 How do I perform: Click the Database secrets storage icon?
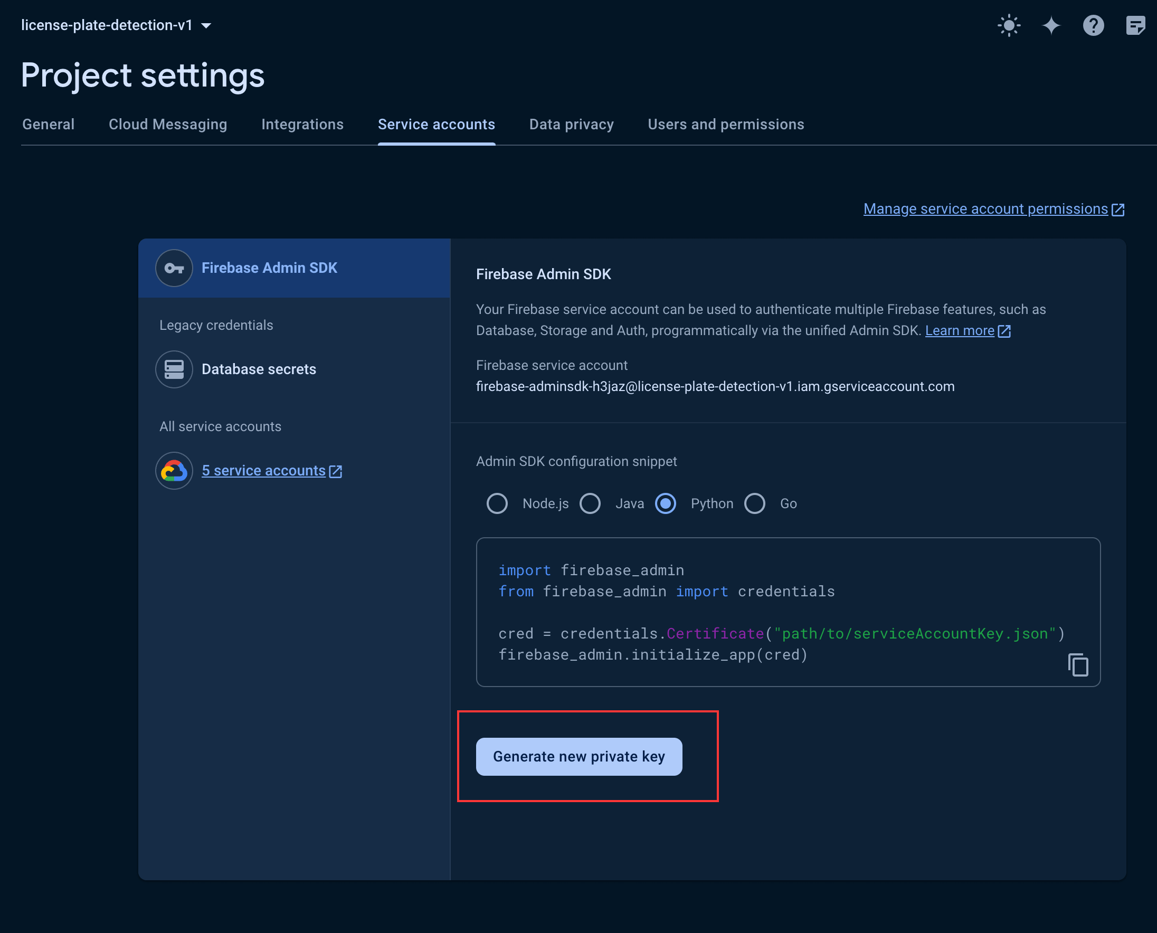174,369
